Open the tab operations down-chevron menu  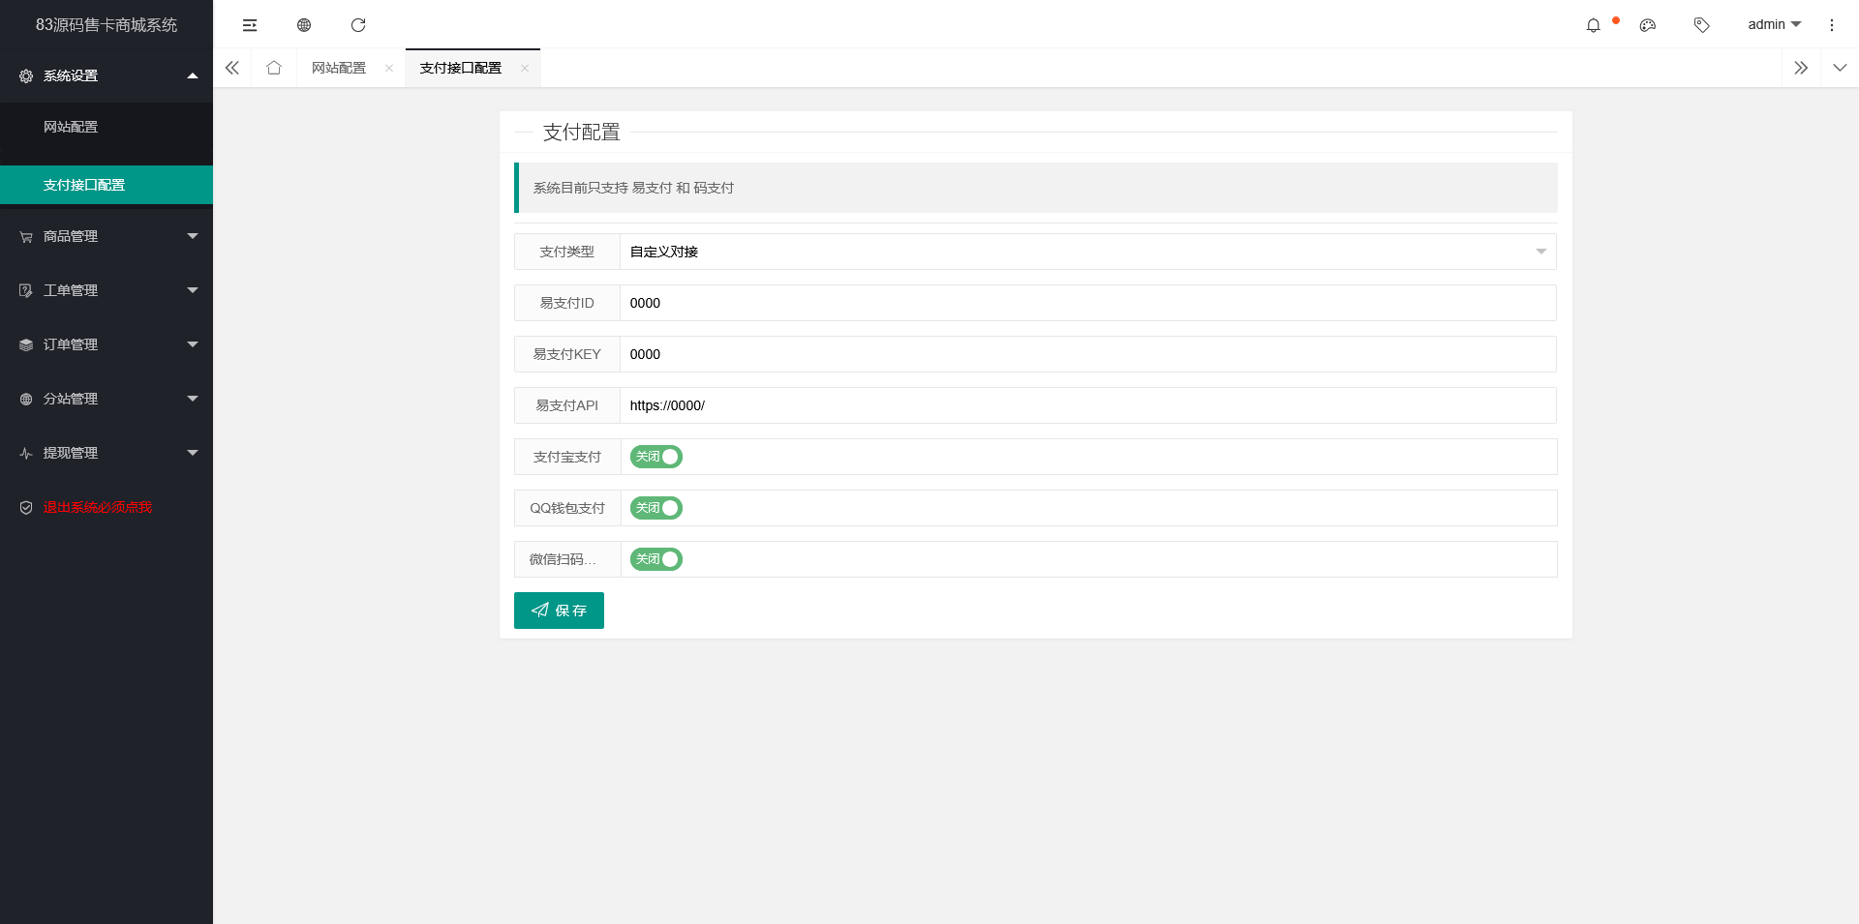click(x=1840, y=68)
